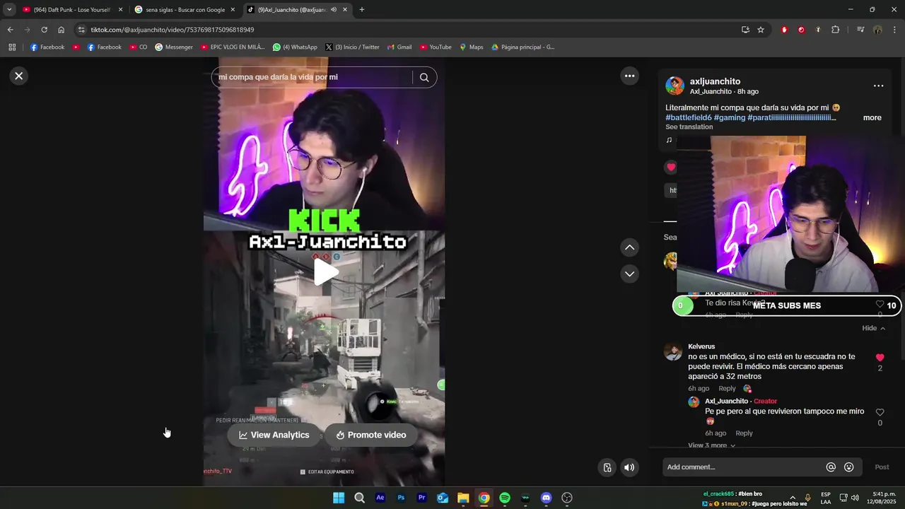Launch Photoshop from the taskbar
Image resolution: width=905 pixels, height=509 pixels.
point(401,498)
